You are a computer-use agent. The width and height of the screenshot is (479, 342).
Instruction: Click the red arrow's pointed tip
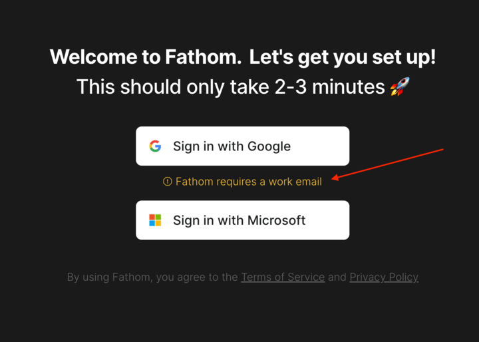coord(333,178)
